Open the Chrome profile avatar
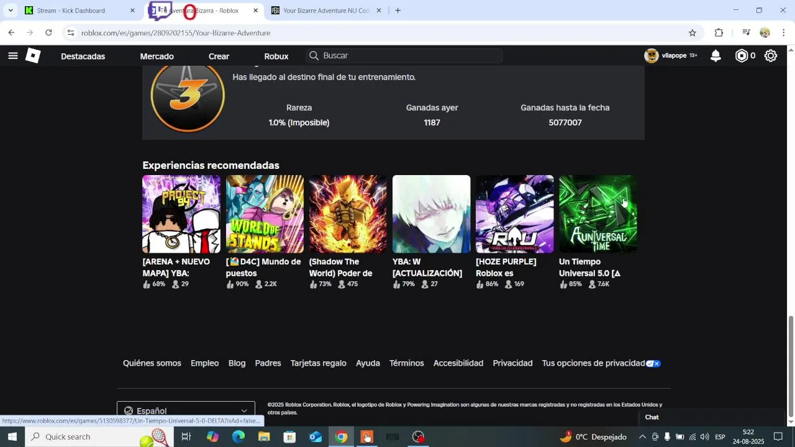Viewport: 795px width, 447px height. [765, 33]
